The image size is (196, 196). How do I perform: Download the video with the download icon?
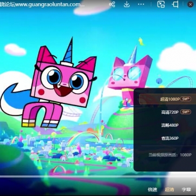pyautogui.click(x=127, y=4)
